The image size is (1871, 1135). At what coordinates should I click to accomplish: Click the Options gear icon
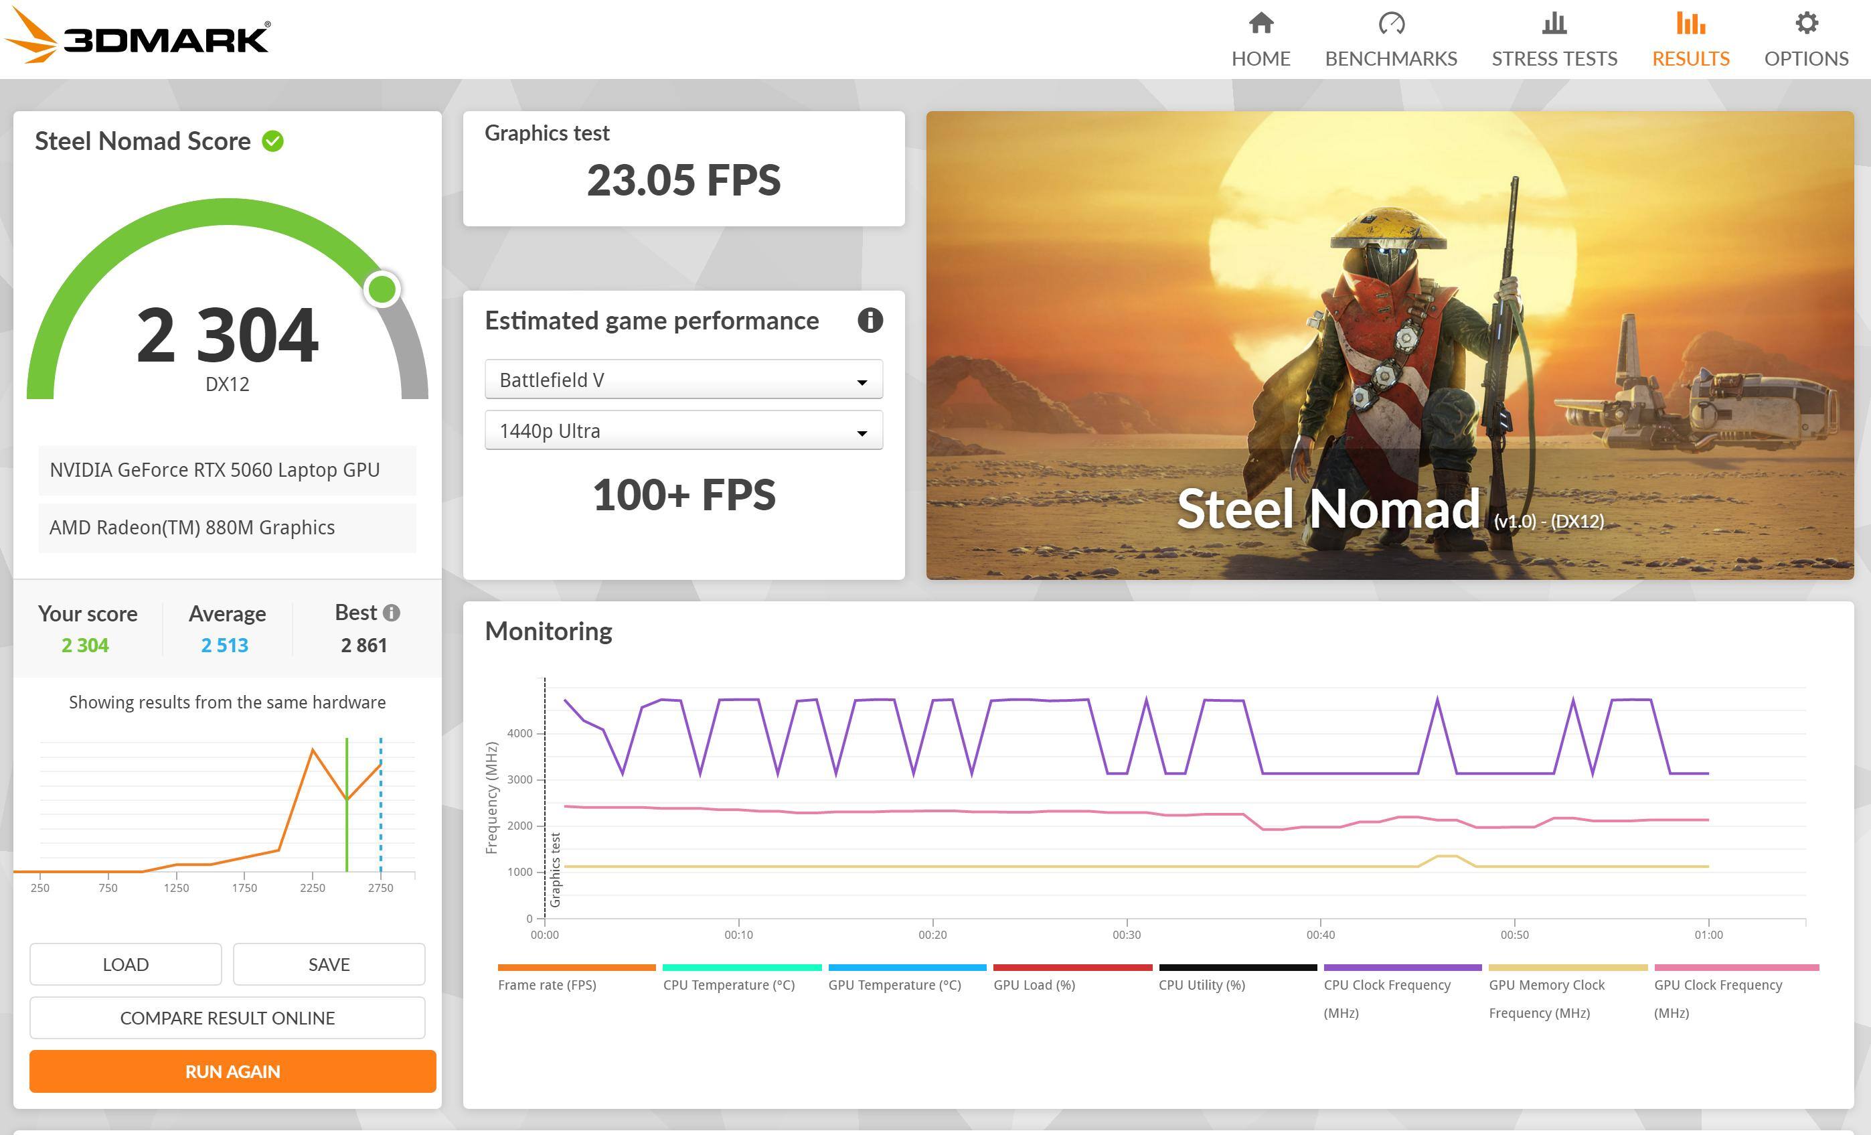point(1807,23)
